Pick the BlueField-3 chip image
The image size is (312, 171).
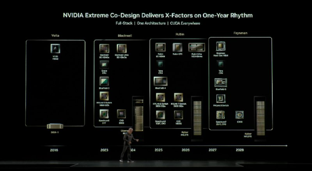pyautogui.click(x=104, y=81)
